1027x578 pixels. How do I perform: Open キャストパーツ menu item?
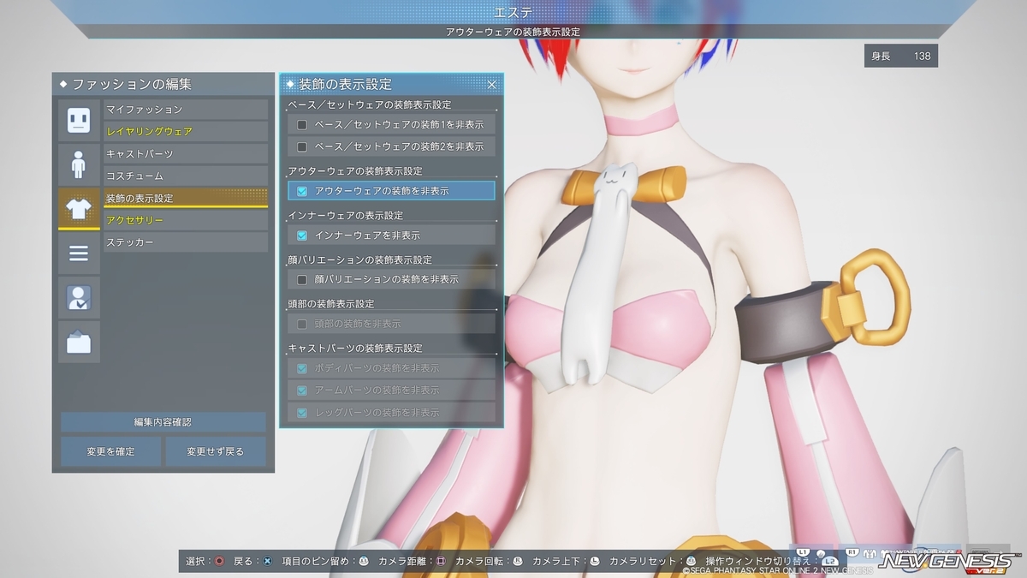186,154
